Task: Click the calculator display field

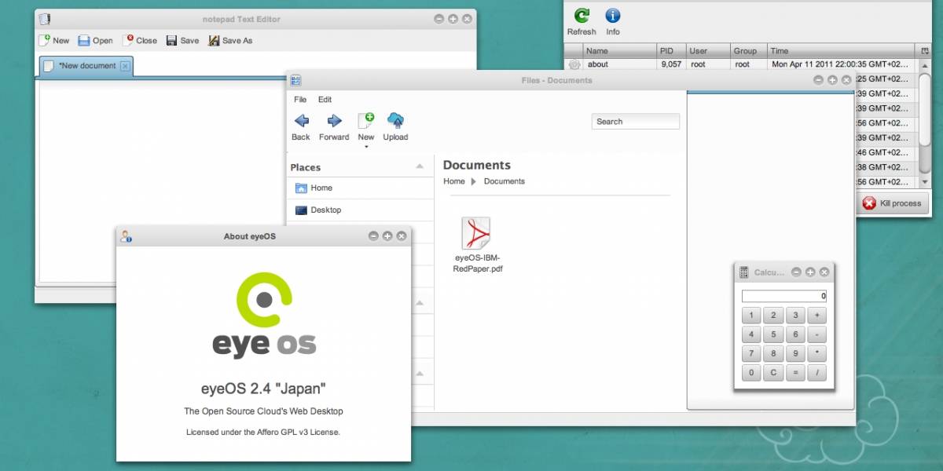Action: [784, 296]
